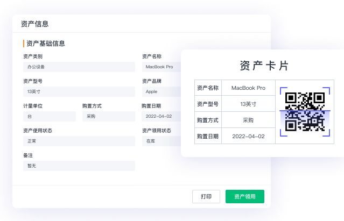
Task: Click the 资产卡片 card title
Action: tap(264, 66)
